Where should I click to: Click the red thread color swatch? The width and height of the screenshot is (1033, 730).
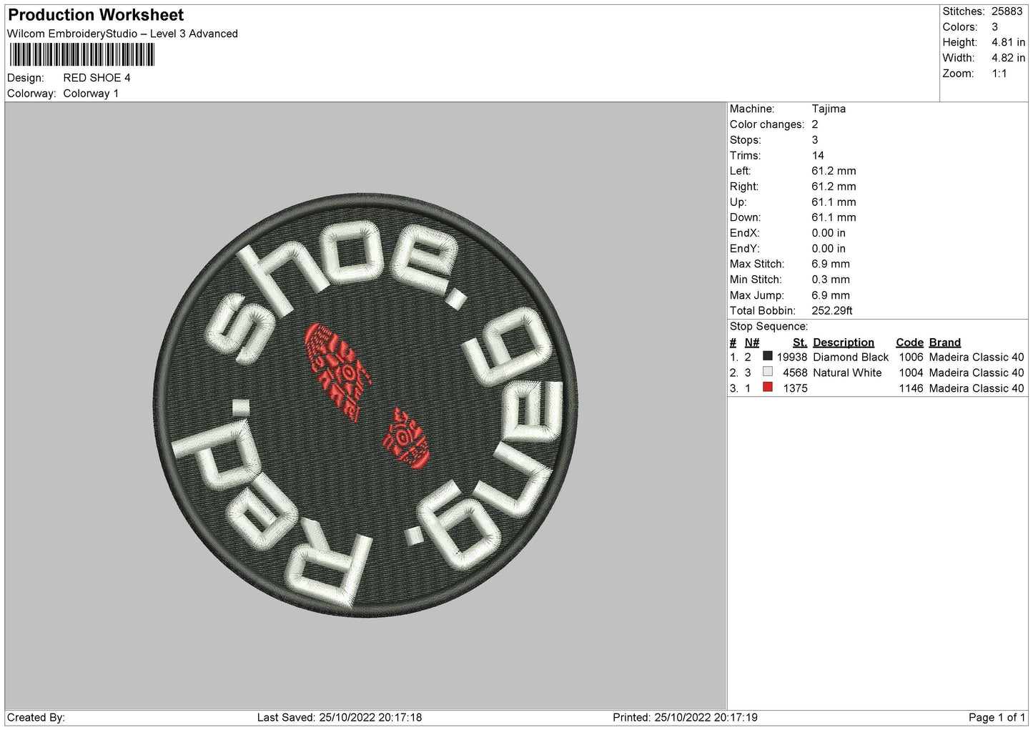coord(768,388)
